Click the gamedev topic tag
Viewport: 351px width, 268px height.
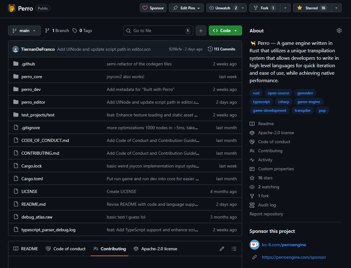[x=305, y=93]
